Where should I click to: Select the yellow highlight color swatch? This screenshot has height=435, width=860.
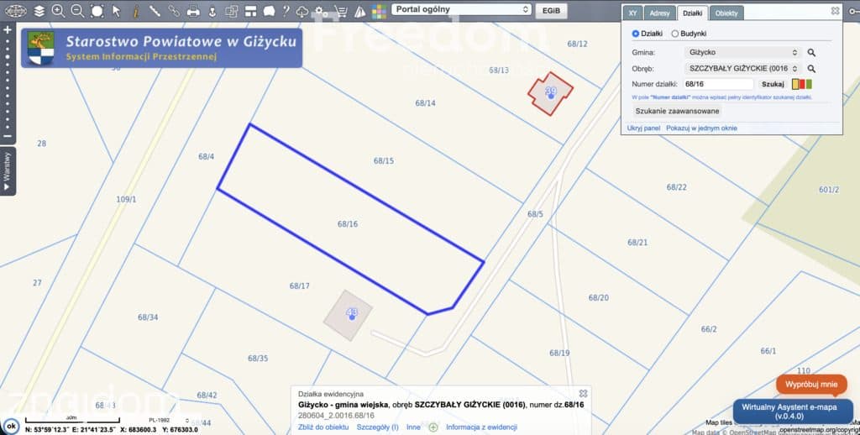795,84
